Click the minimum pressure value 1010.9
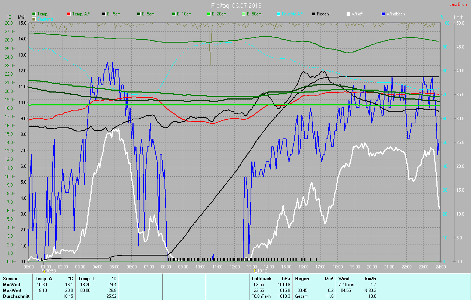 point(284,285)
